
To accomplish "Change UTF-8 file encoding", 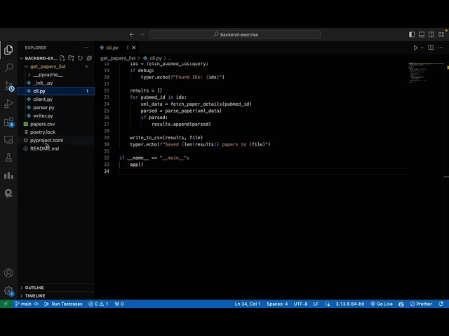I will pyautogui.click(x=300, y=304).
